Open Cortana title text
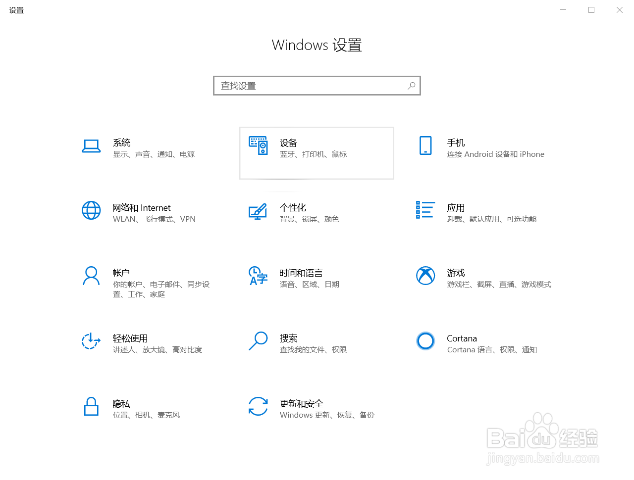The image size is (634, 480). [x=462, y=338]
